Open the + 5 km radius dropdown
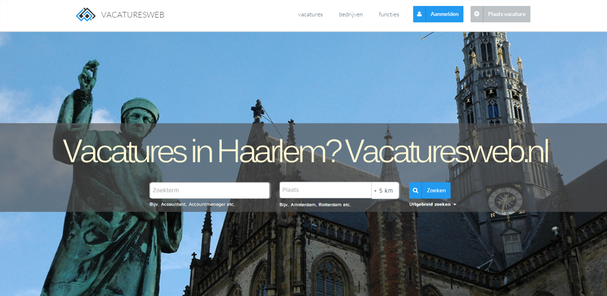The image size is (607, 296). pyautogui.click(x=385, y=191)
